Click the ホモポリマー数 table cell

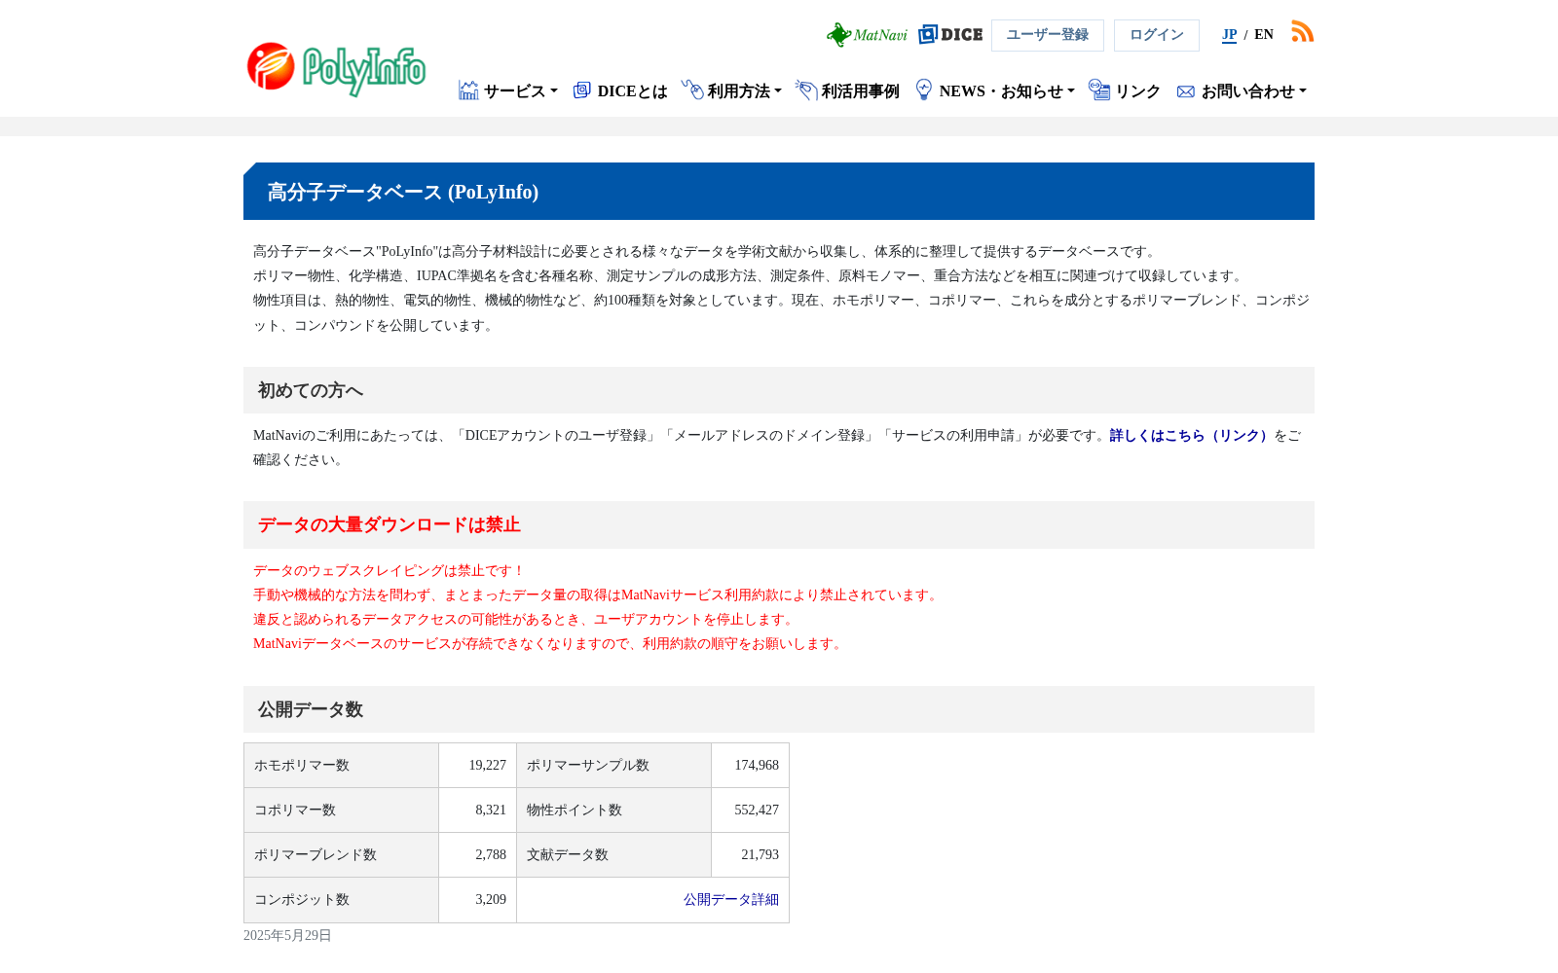(x=341, y=766)
